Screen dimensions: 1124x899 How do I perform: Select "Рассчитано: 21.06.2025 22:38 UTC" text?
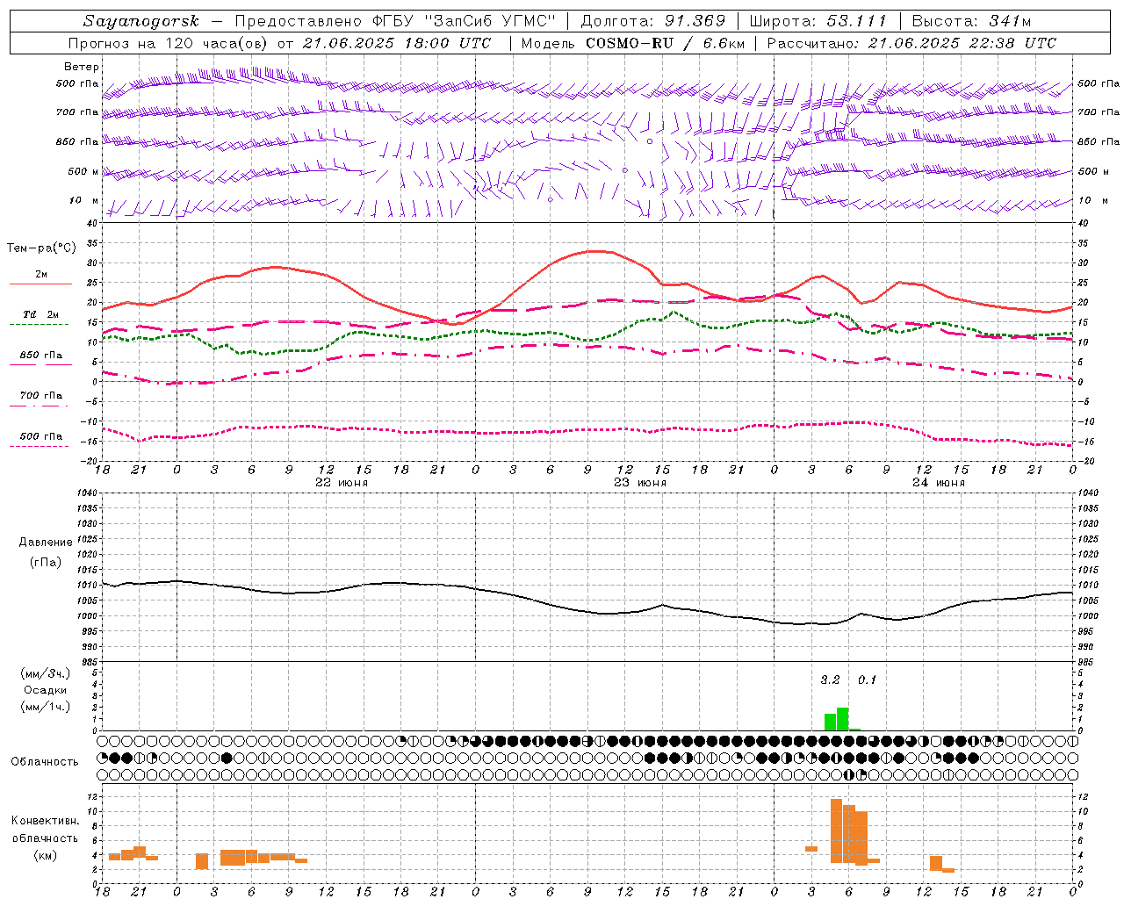[x=911, y=43]
